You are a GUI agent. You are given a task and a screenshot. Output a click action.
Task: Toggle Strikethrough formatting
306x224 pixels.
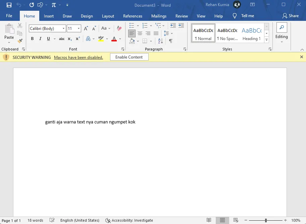click(x=62, y=39)
